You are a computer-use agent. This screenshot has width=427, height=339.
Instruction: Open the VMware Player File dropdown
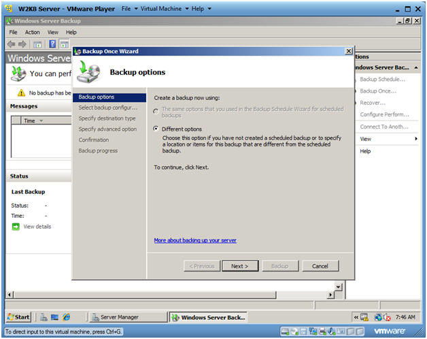coord(130,9)
